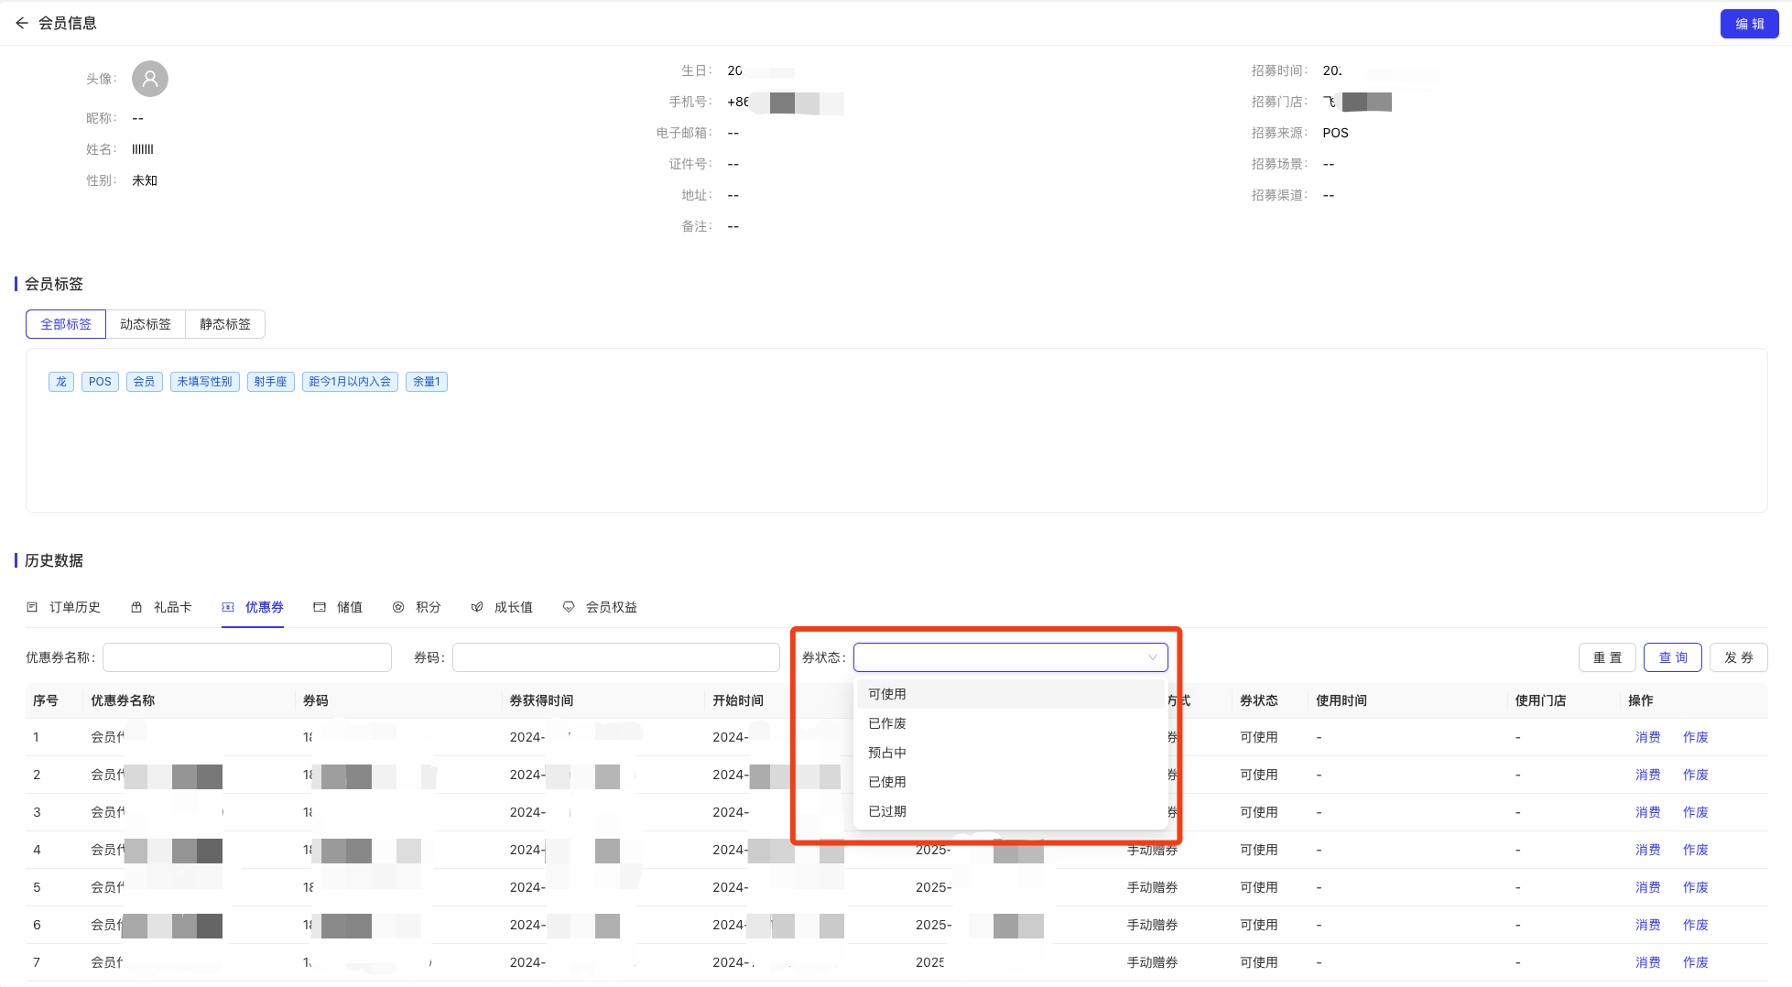1792x987 pixels.
Task: Pick 预占中 from the status list
Action: (1011, 753)
